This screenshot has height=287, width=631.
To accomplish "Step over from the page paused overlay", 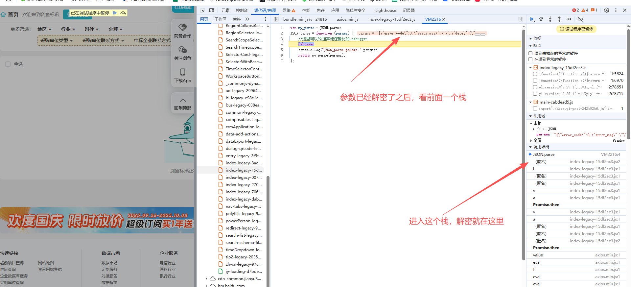I will [x=123, y=13].
